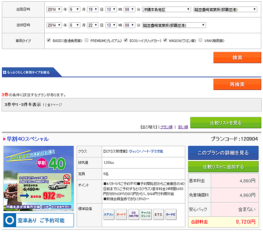
Task: Tick the VAN(商用車) checkbox
Action: coord(201,40)
